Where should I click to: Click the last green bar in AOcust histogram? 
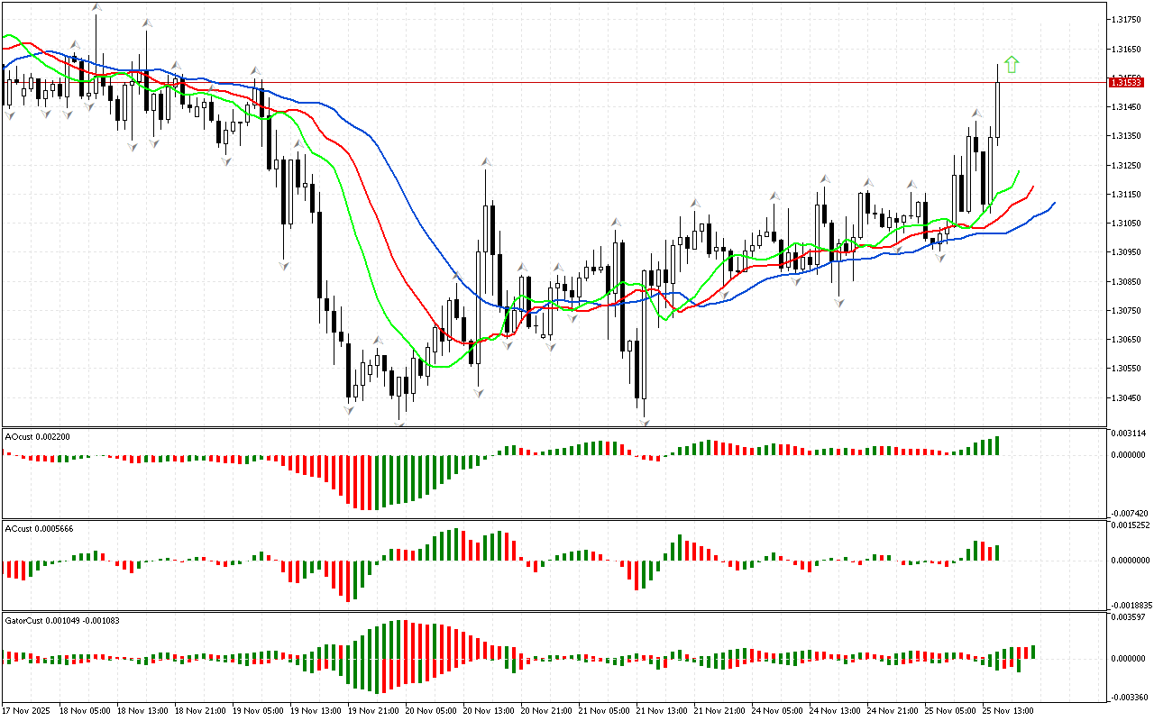(x=997, y=445)
